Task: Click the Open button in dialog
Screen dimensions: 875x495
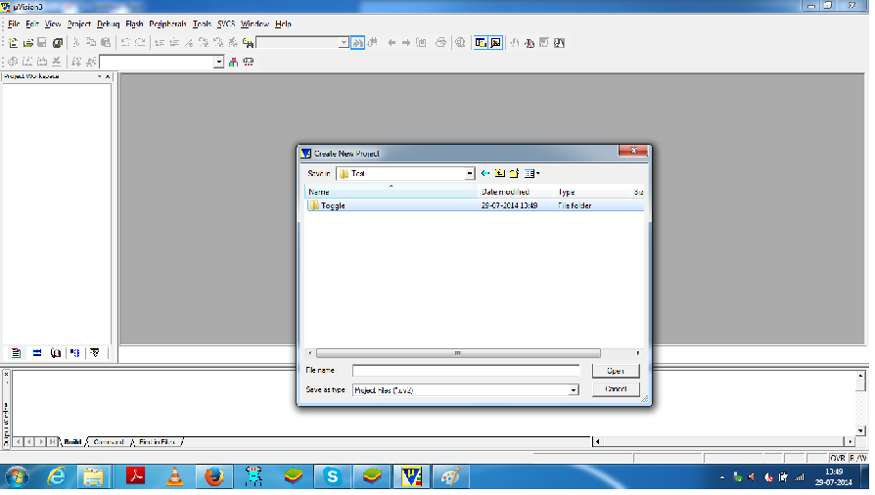Action: point(616,371)
